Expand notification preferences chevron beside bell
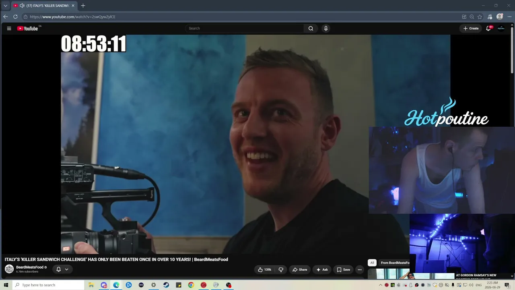 [66, 269]
